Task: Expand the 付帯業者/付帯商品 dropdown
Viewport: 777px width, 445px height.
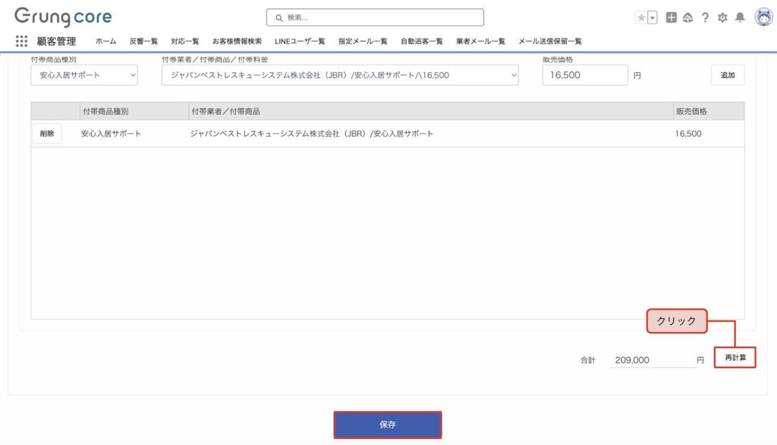Action: [x=340, y=75]
